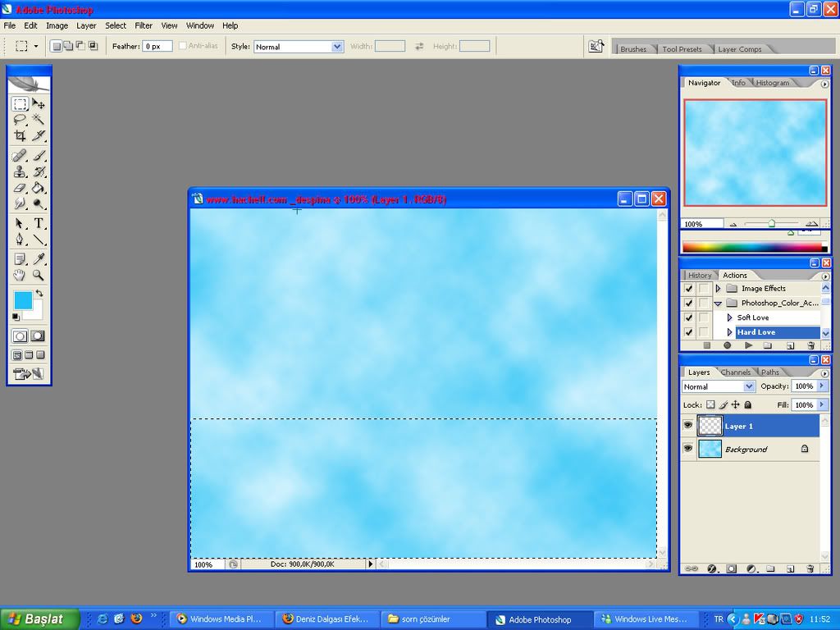Image resolution: width=840 pixels, height=630 pixels.
Task: Click the foreground blue color swatch
Action: pyautogui.click(x=23, y=300)
